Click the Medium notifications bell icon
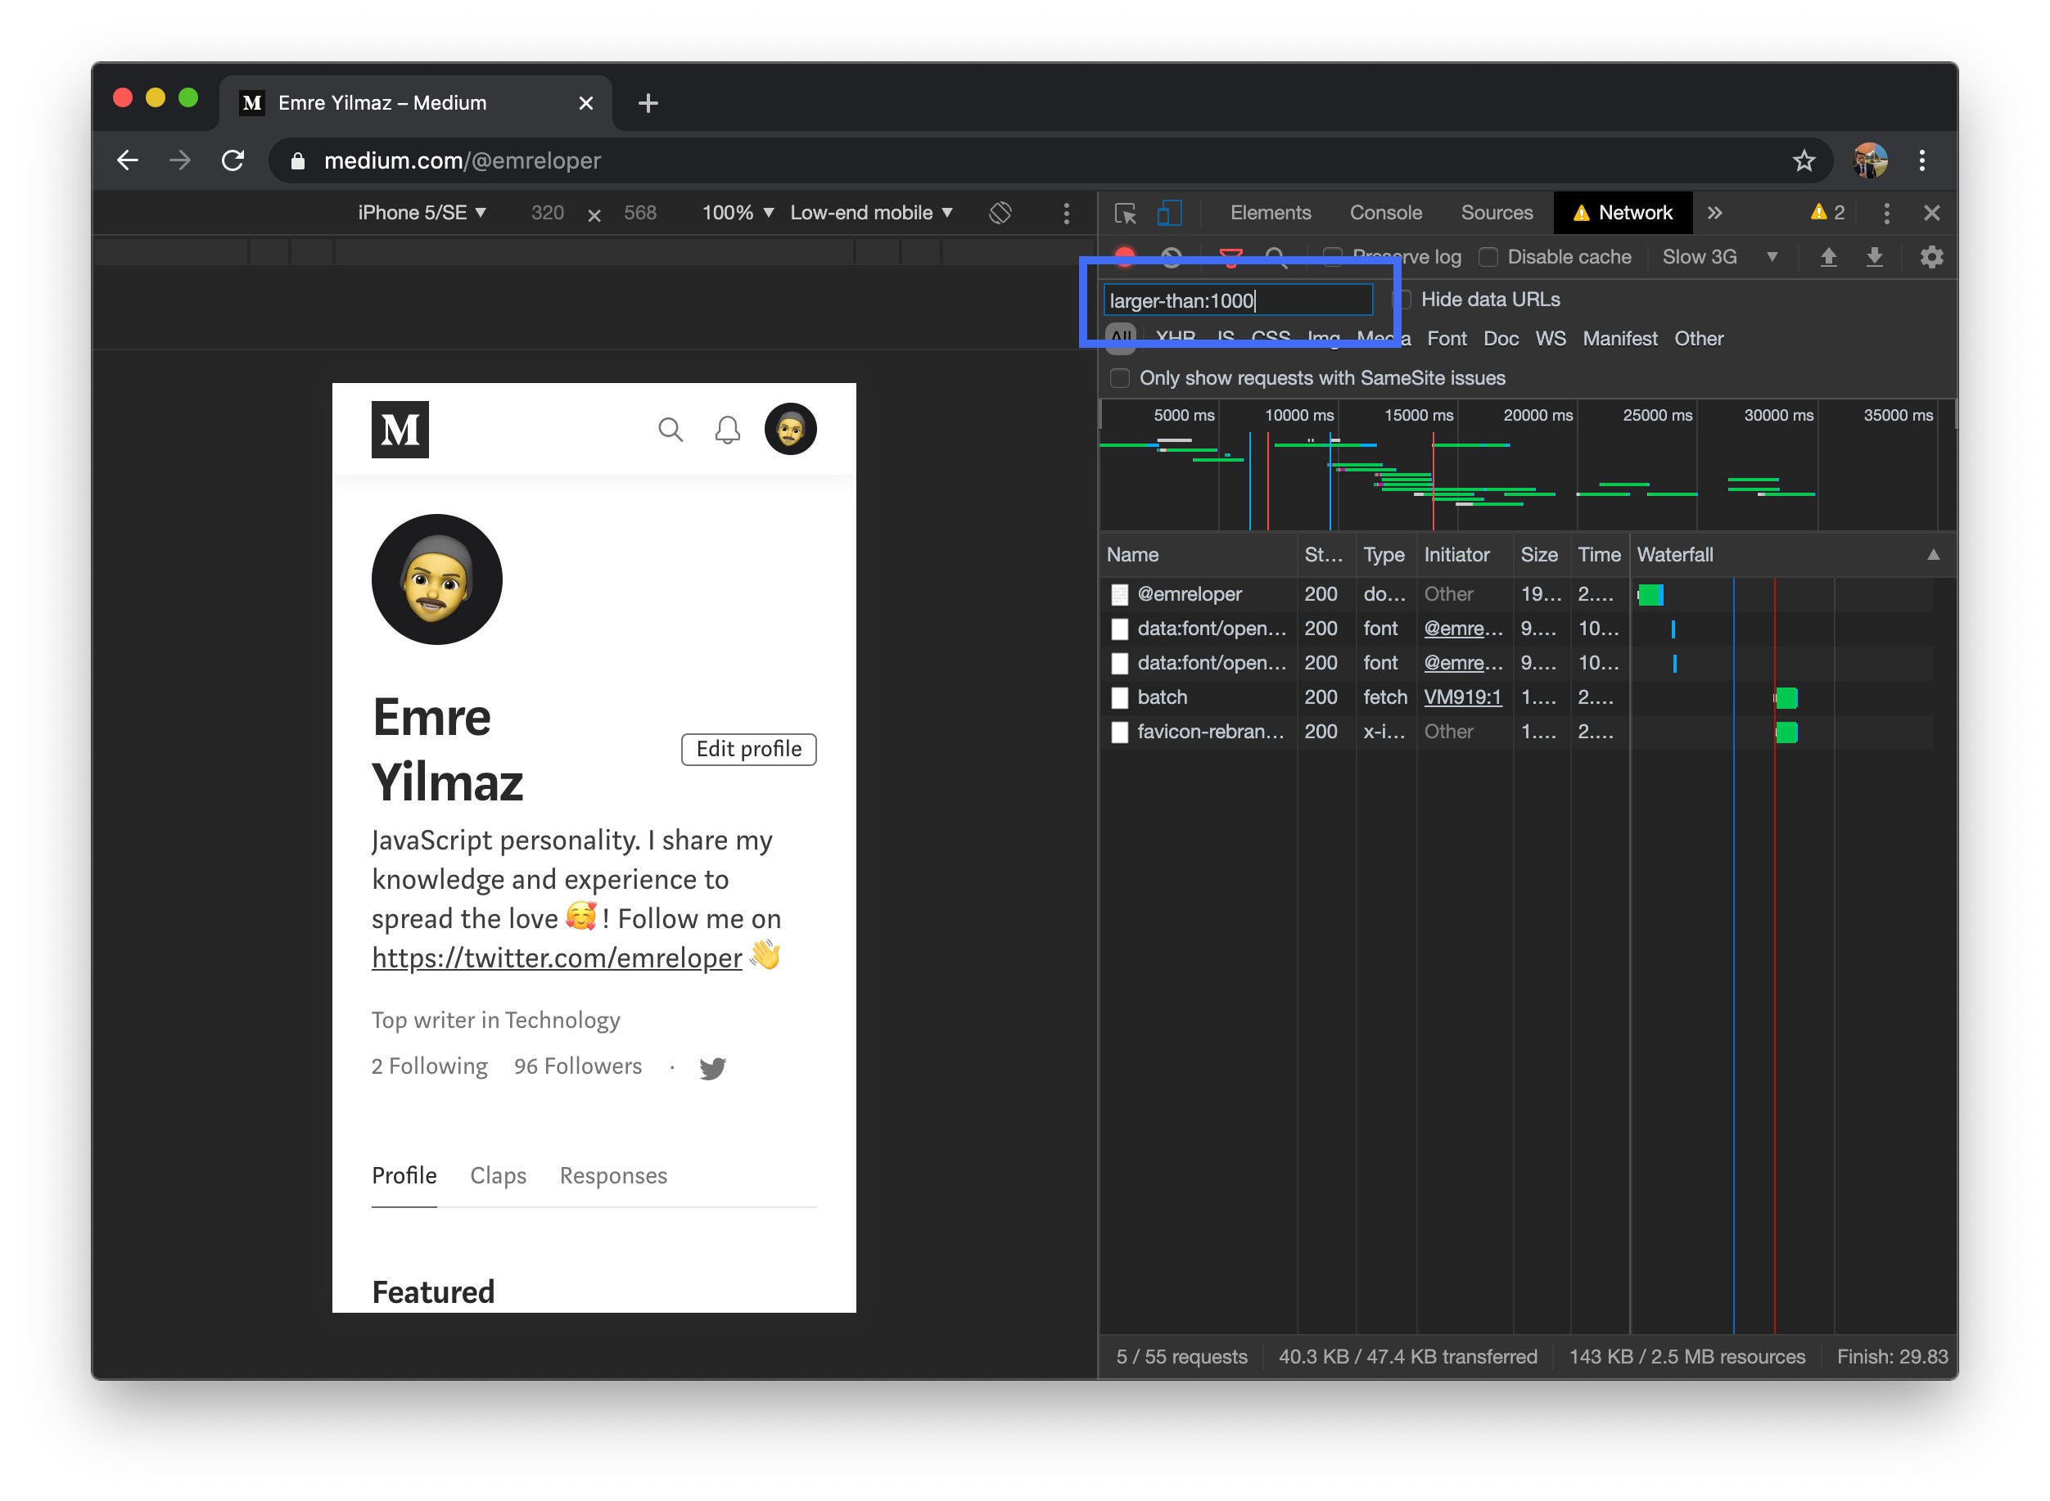The width and height of the screenshot is (2050, 1501). (727, 430)
